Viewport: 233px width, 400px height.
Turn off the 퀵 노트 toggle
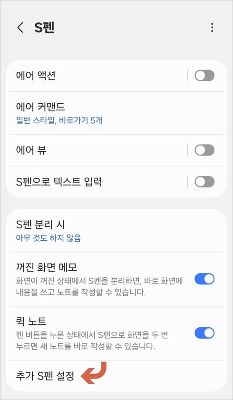(204, 333)
